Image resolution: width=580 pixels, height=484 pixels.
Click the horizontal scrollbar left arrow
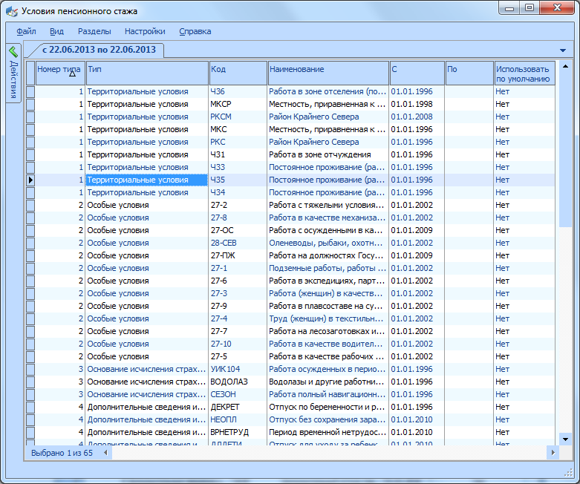pos(105,453)
